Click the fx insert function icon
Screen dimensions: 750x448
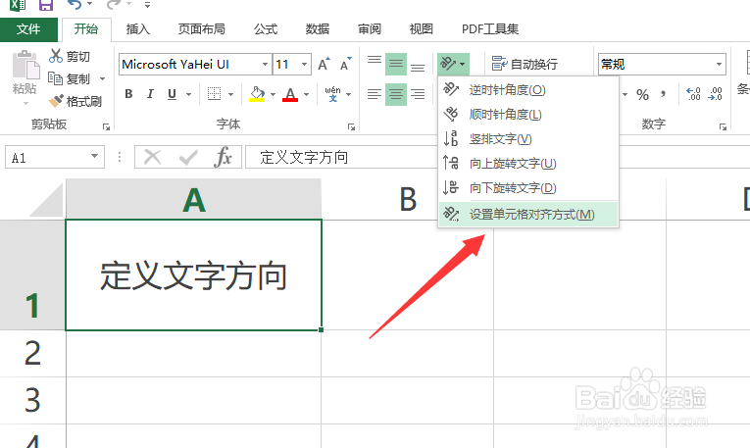[x=223, y=157]
